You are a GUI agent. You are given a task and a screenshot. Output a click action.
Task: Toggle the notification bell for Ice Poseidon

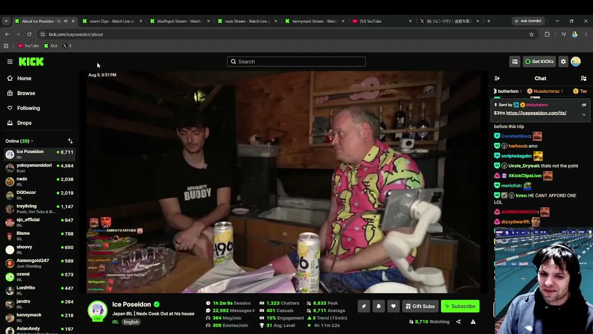[379, 306]
